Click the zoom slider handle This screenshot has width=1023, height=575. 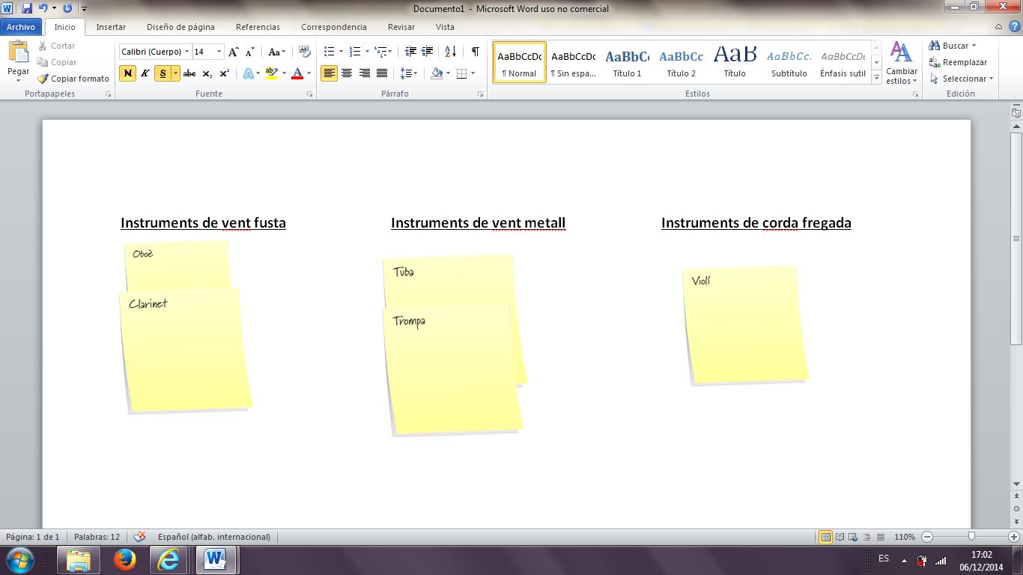[x=971, y=537]
